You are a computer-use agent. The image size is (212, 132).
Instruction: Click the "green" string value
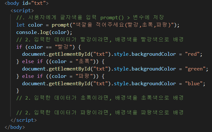(195, 69)
